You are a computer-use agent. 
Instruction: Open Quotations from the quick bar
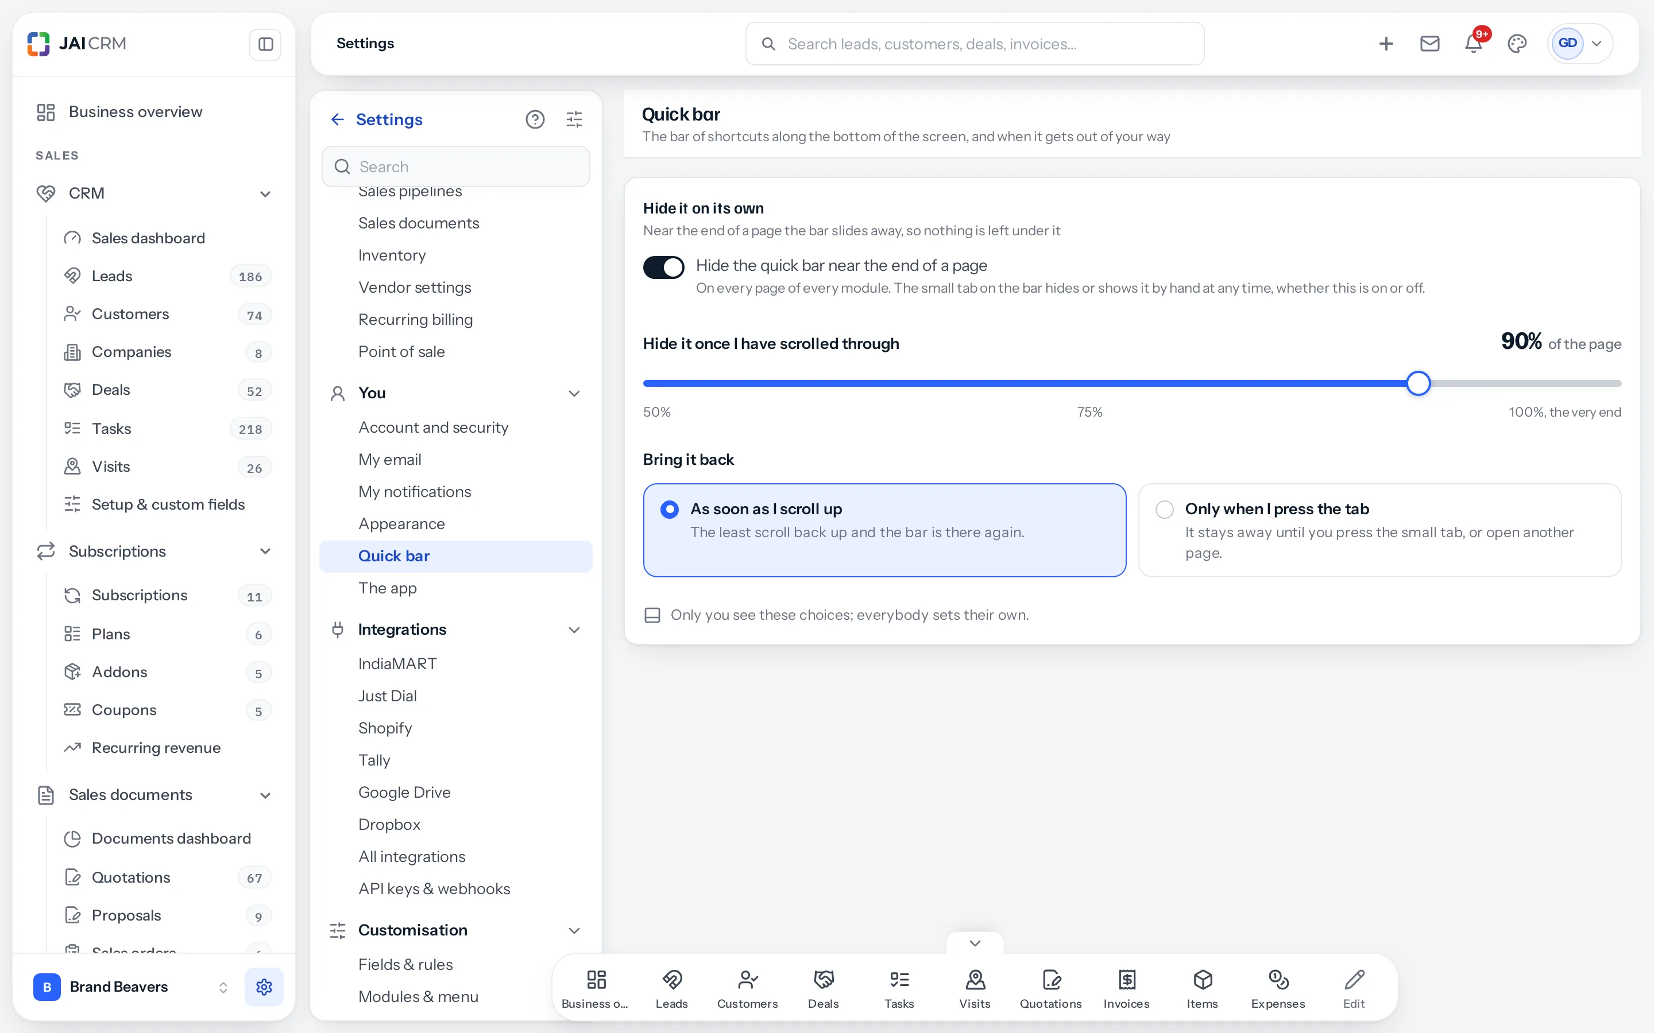pyautogui.click(x=1050, y=988)
